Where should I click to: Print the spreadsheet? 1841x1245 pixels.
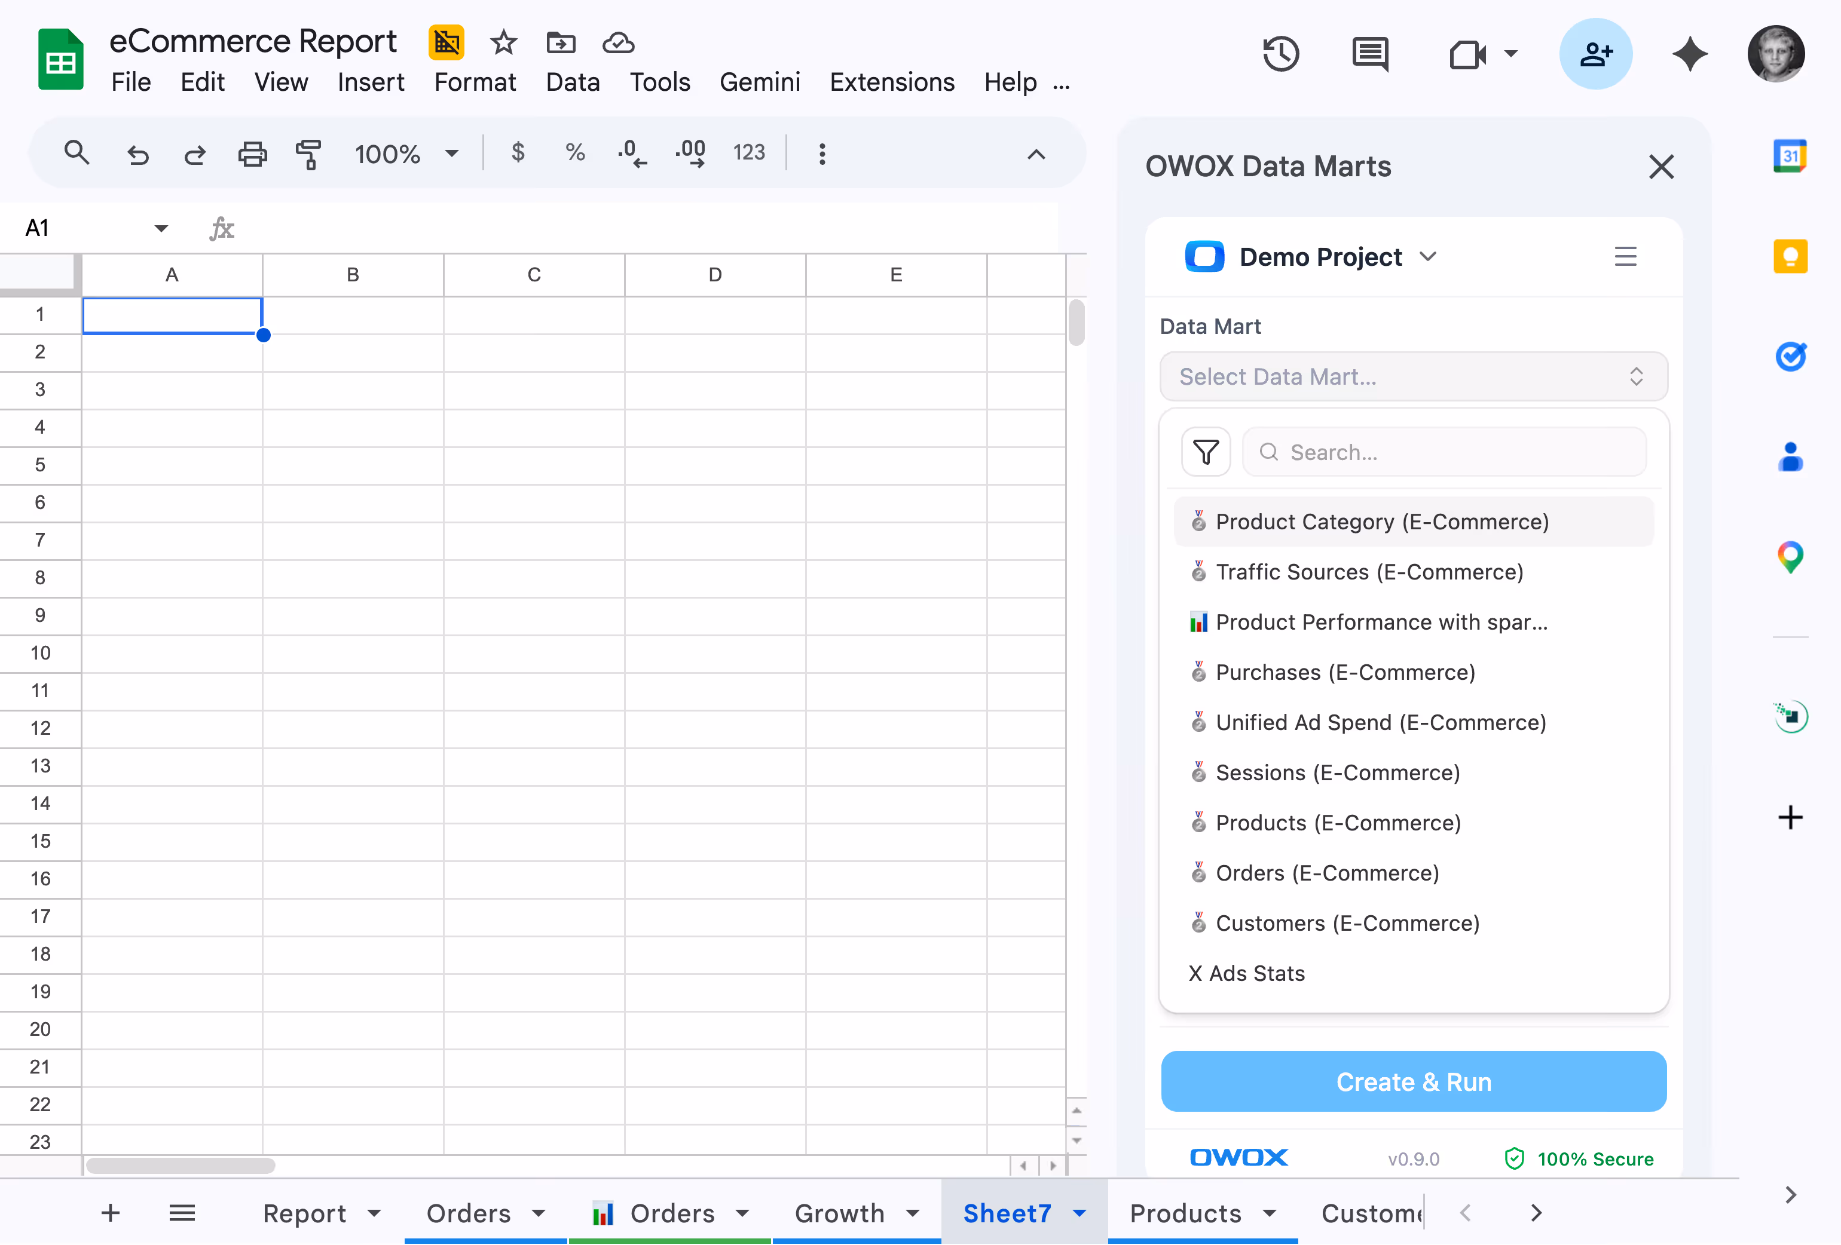coord(253,154)
